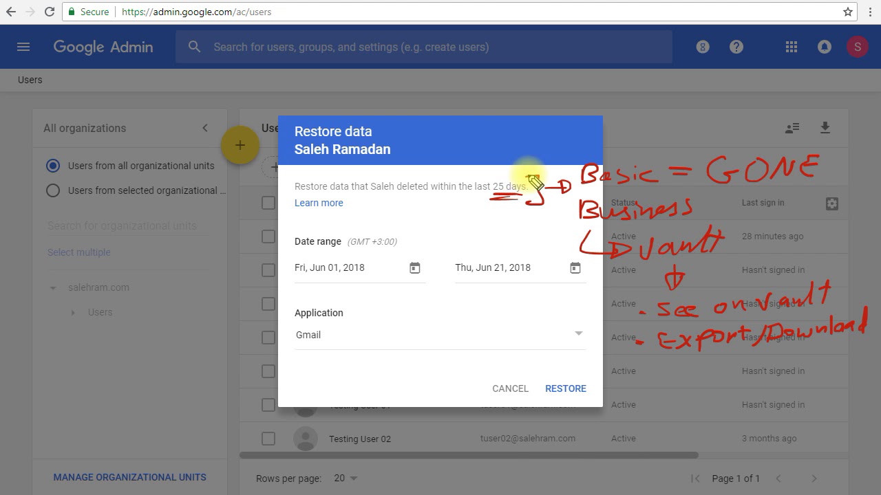Go to the first page
Image resolution: width=881 pixels, height=495 pixels.
coord(695,478)
